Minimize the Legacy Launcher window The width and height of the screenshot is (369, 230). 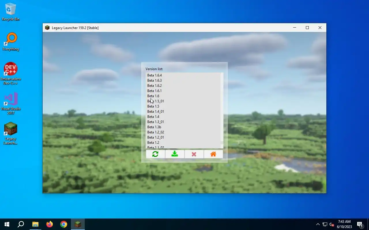[295, 28]
